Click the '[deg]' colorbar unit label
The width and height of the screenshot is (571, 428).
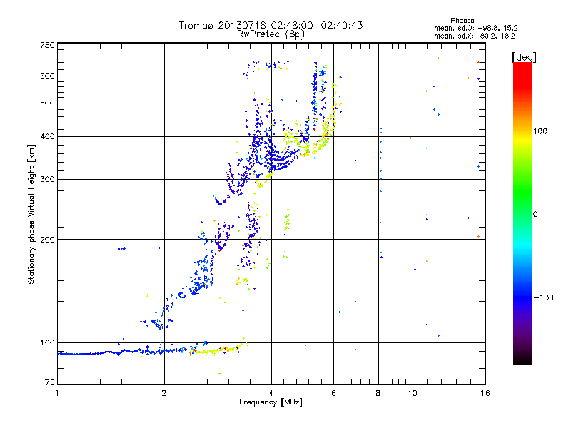click(x=524, y=57)
